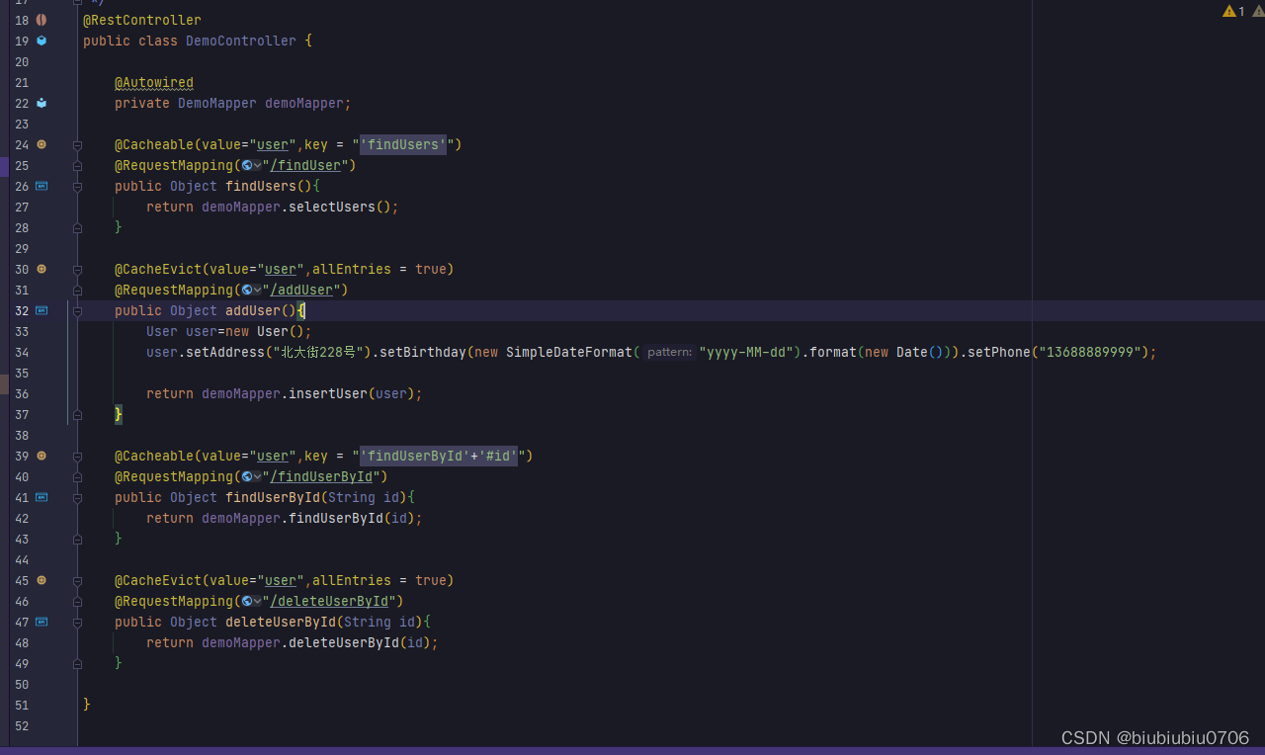Collapse the fold marker at addUser @CacheEvict annotation
1265x755 pixels.
[77, 269]
